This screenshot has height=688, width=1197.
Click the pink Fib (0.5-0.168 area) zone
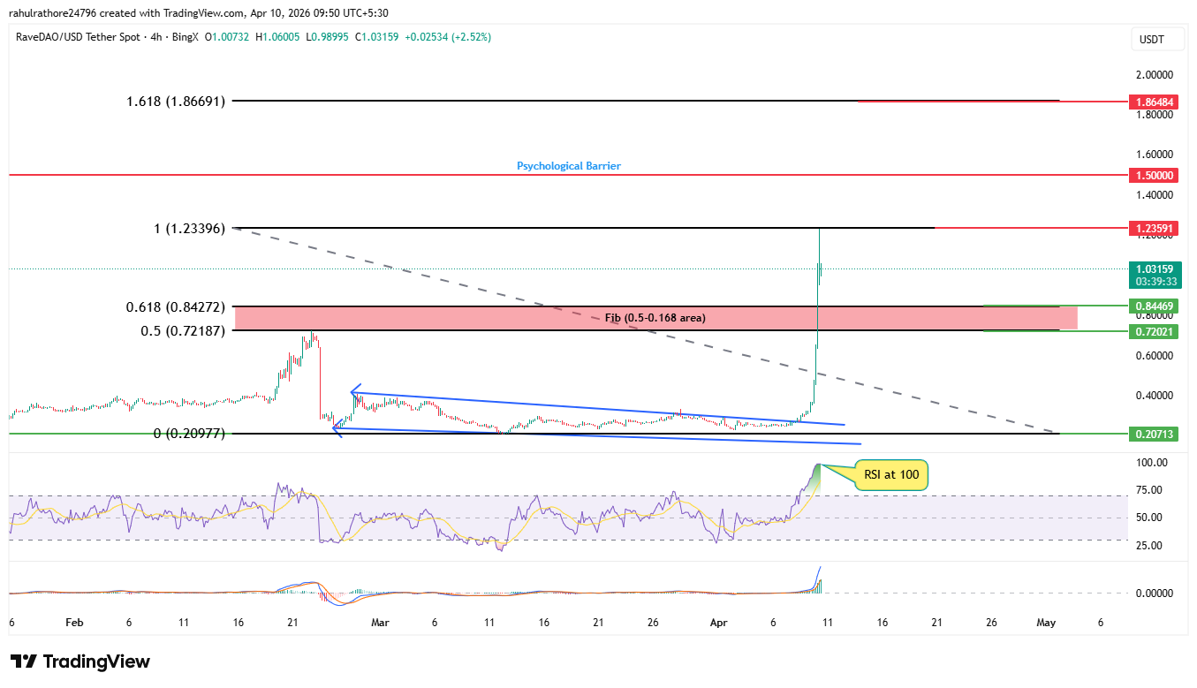click(x=655, y=316)
